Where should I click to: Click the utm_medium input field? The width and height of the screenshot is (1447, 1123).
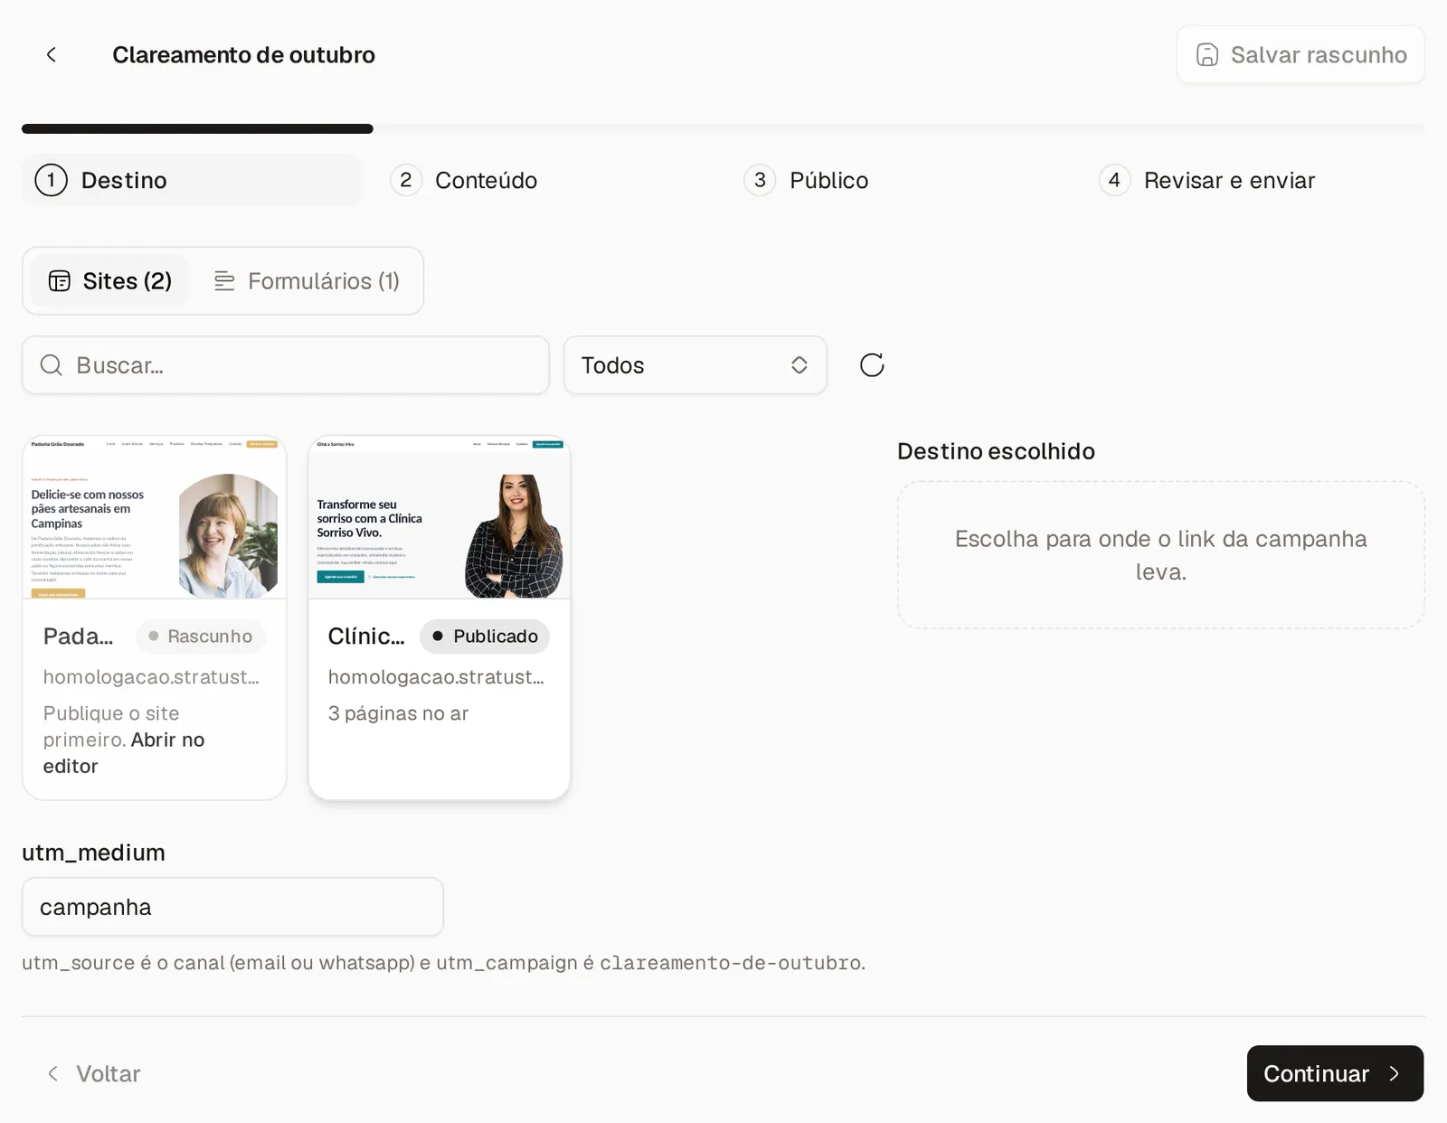coord(232,907)
